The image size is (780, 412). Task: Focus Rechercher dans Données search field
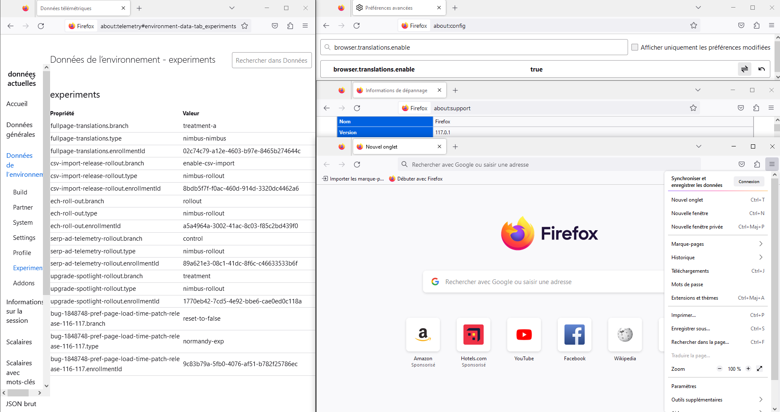point(272,60)
